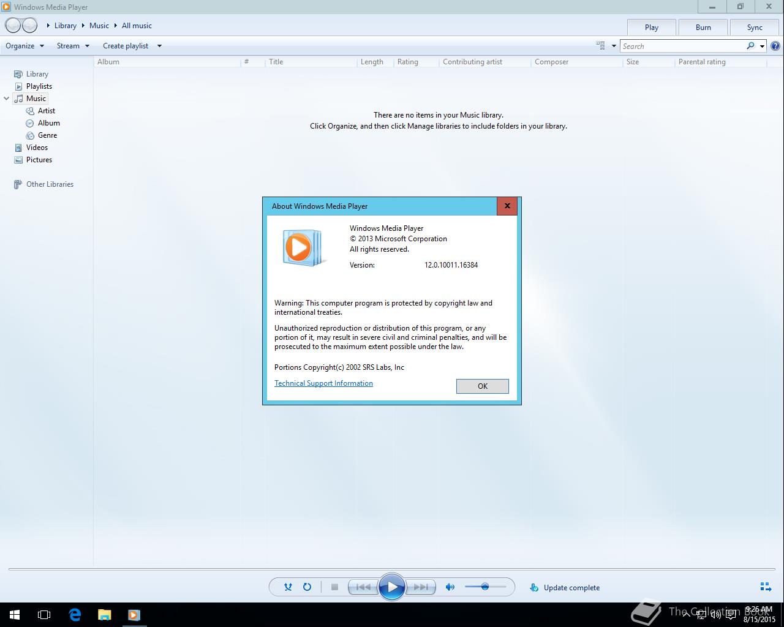Launch Microsoft Edge from the taskbar
The image size is (784, 627).
tap(75, 615)
